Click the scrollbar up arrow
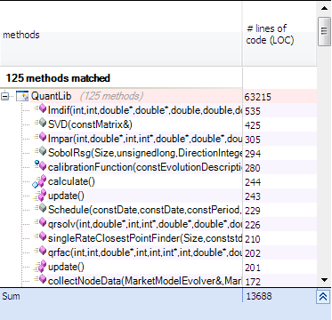This screenshot has height=320, width=332. coord(324,8)
